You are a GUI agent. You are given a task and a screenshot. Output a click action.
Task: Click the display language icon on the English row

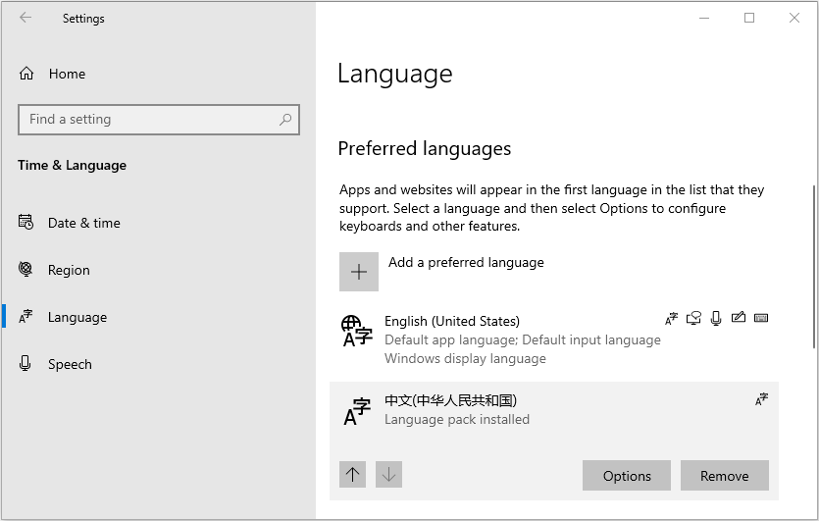(x=671, y=318)
